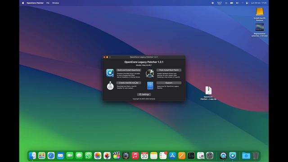Screen dimensions: 288x162
Task: Open Notes from the Dock
Action: pyautogui.click(x=154, y=156)
